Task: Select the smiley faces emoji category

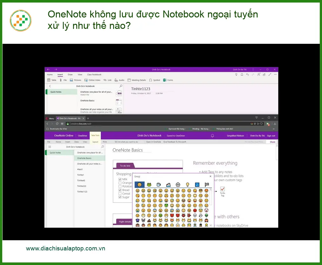Action: click(x=139, y=184)
